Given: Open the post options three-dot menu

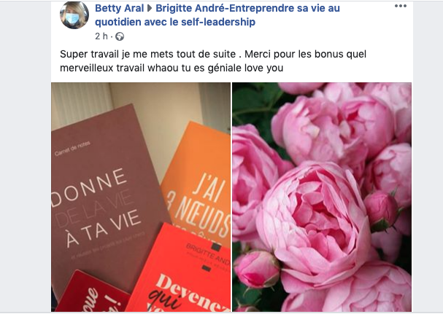Looking at the screenshot, I should click(x=401, y=7).
